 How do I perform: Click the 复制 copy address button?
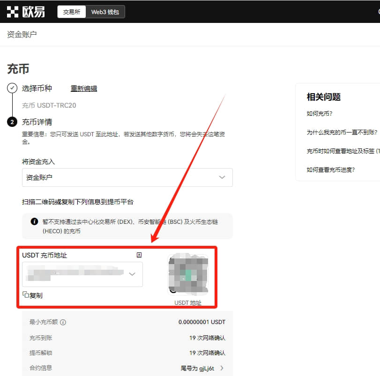point(32,295)
